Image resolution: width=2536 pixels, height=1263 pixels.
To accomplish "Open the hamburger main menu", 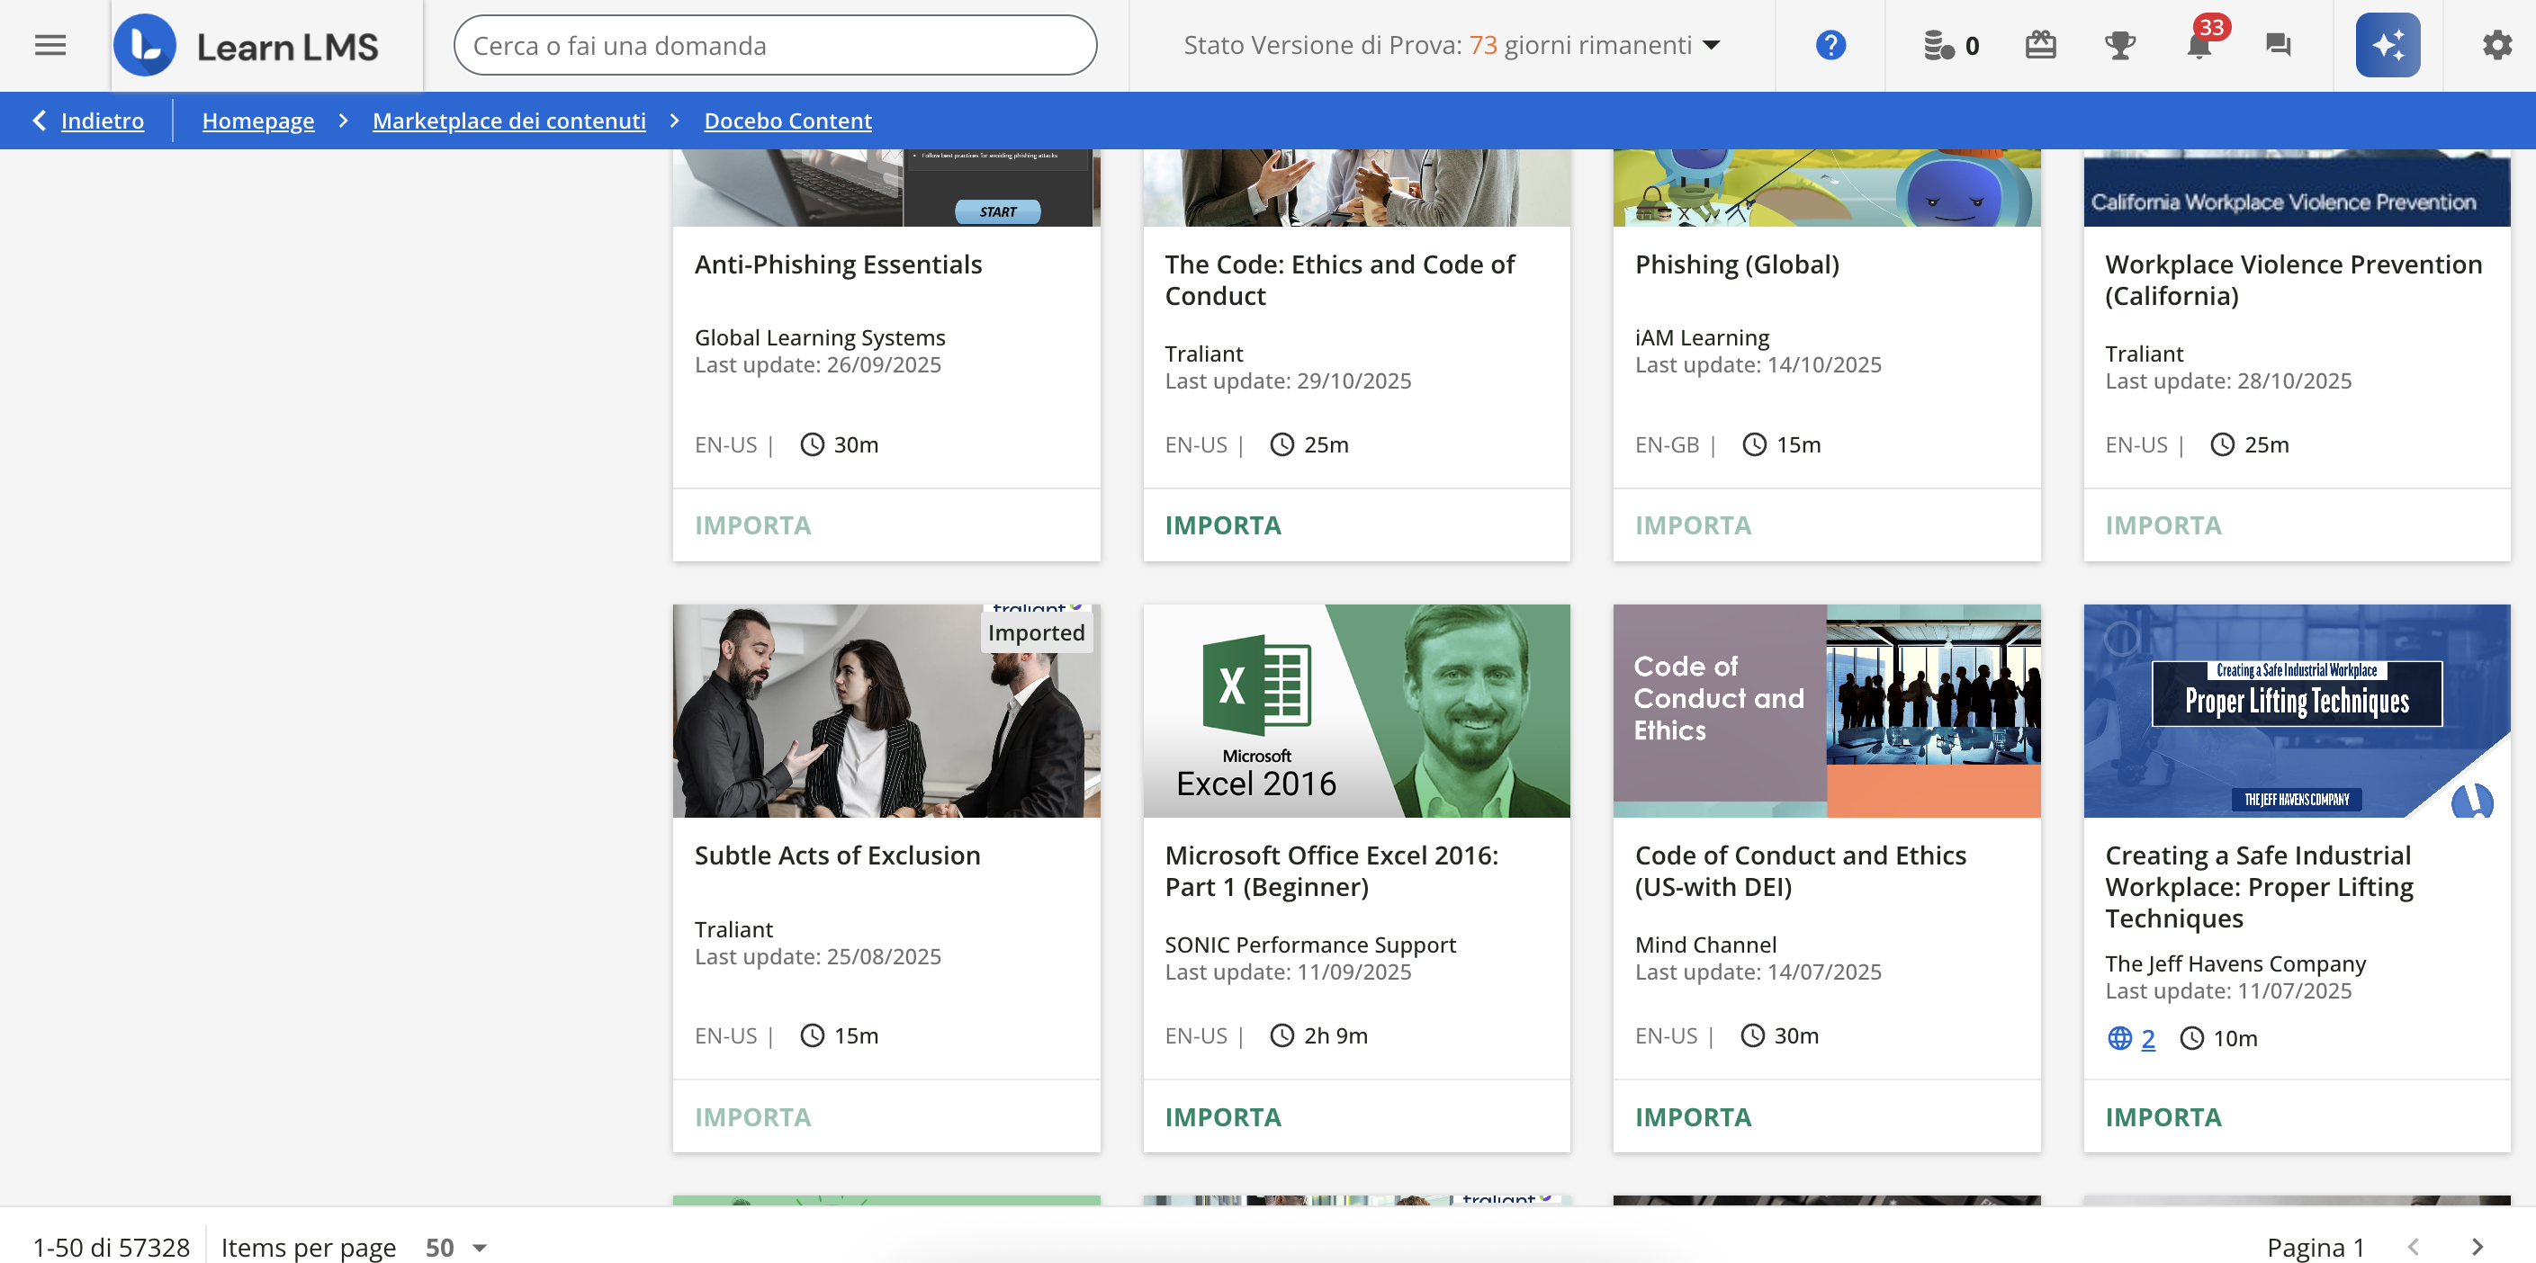I will [x=50, y=45].
